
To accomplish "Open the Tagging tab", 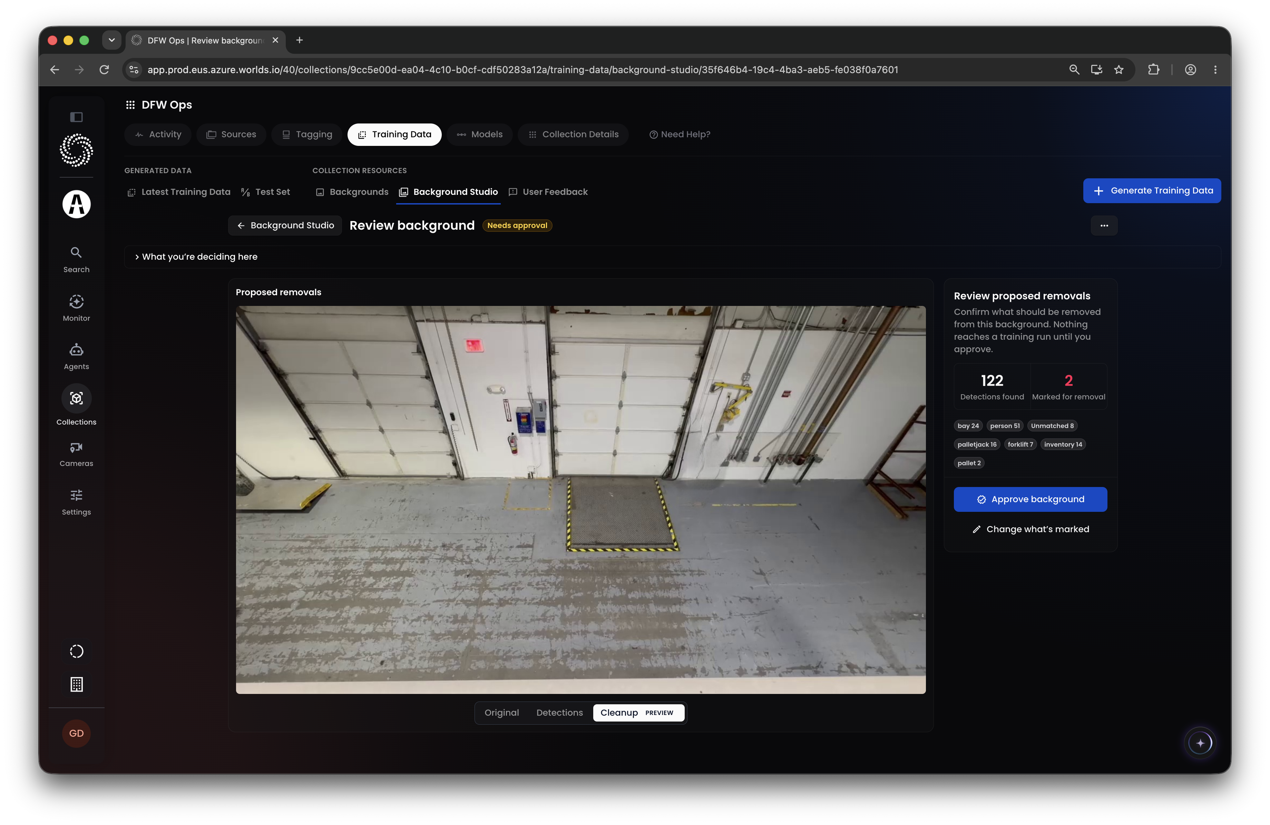I will [307, 135].
